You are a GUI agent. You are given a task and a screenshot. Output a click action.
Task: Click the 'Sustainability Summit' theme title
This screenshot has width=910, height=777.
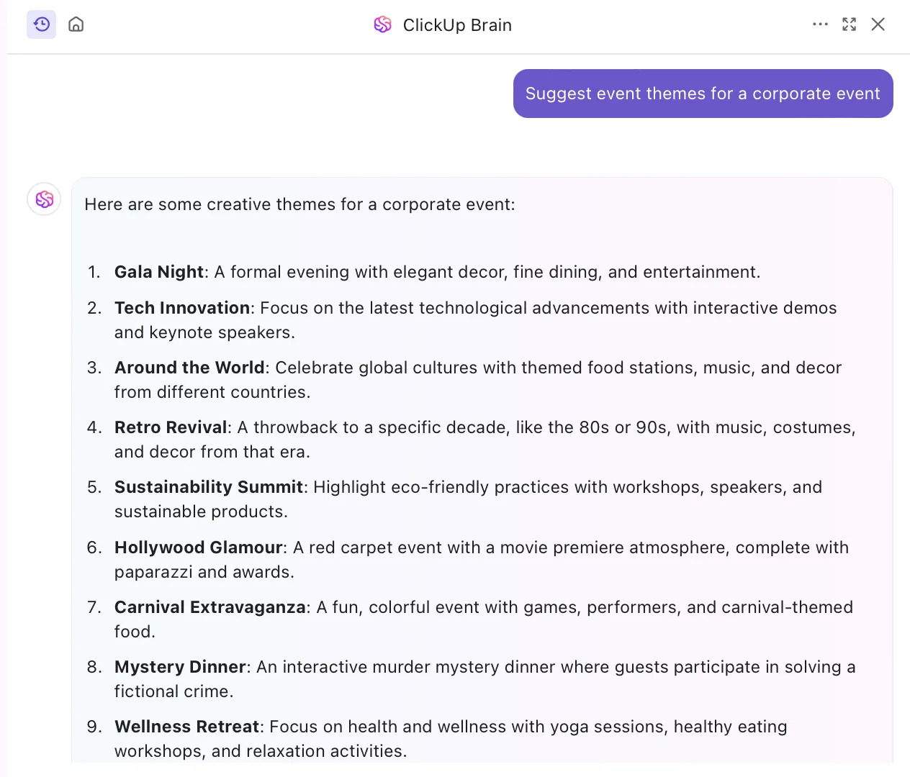coord(209,487)
